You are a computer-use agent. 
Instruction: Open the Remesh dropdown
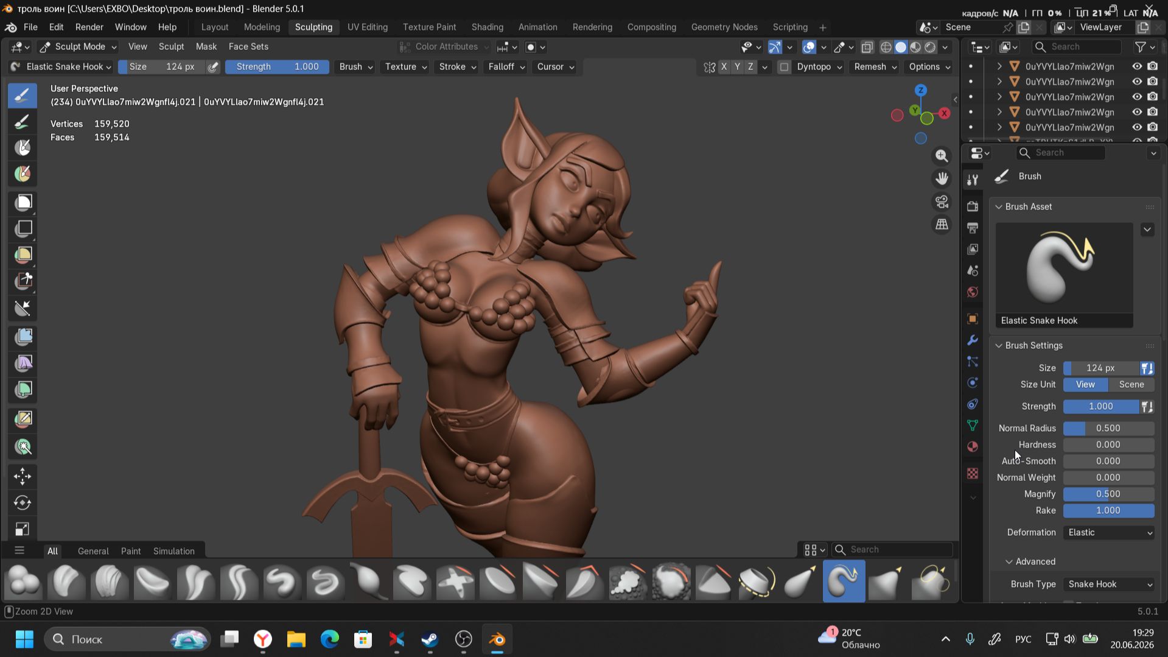click(x=875, y=67)
